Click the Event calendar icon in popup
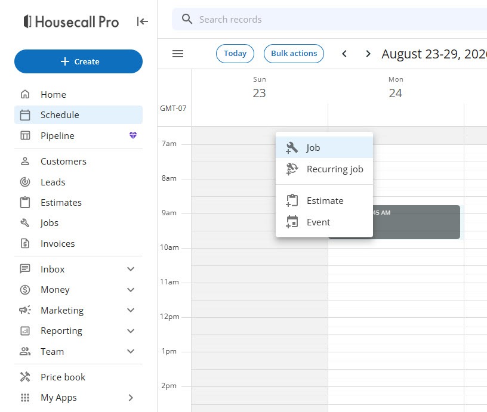 pos(292,222)
